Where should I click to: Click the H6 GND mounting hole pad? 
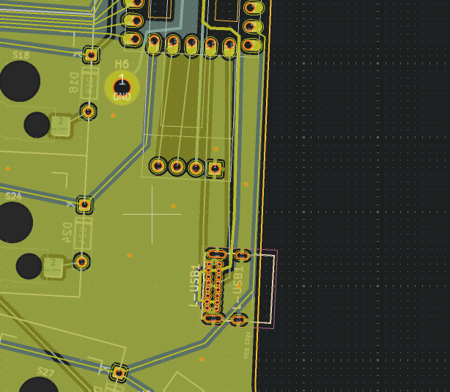pyautogui.click(x=122, y=87)
